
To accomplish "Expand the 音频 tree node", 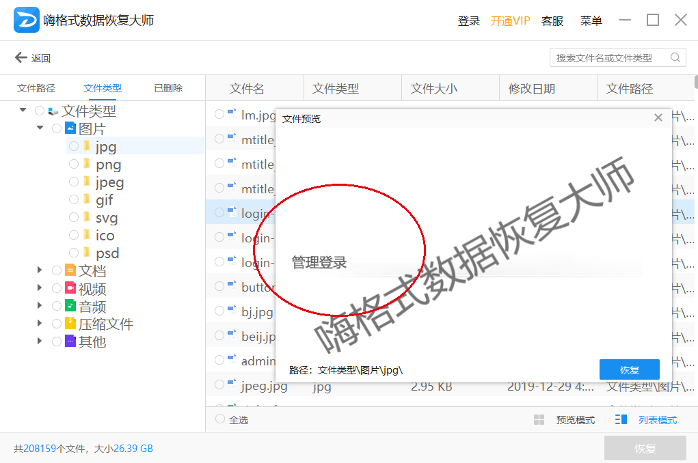I will pyautogui.click(x=40, y=305).
